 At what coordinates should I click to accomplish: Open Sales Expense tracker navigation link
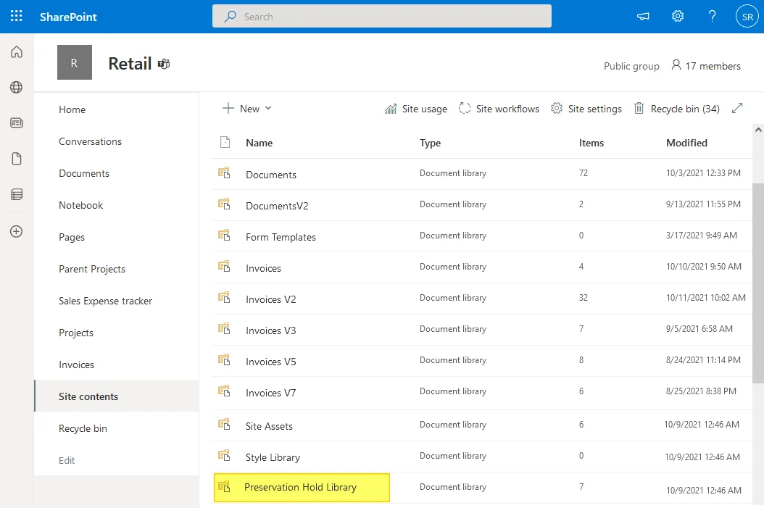(x=105, y=301)
